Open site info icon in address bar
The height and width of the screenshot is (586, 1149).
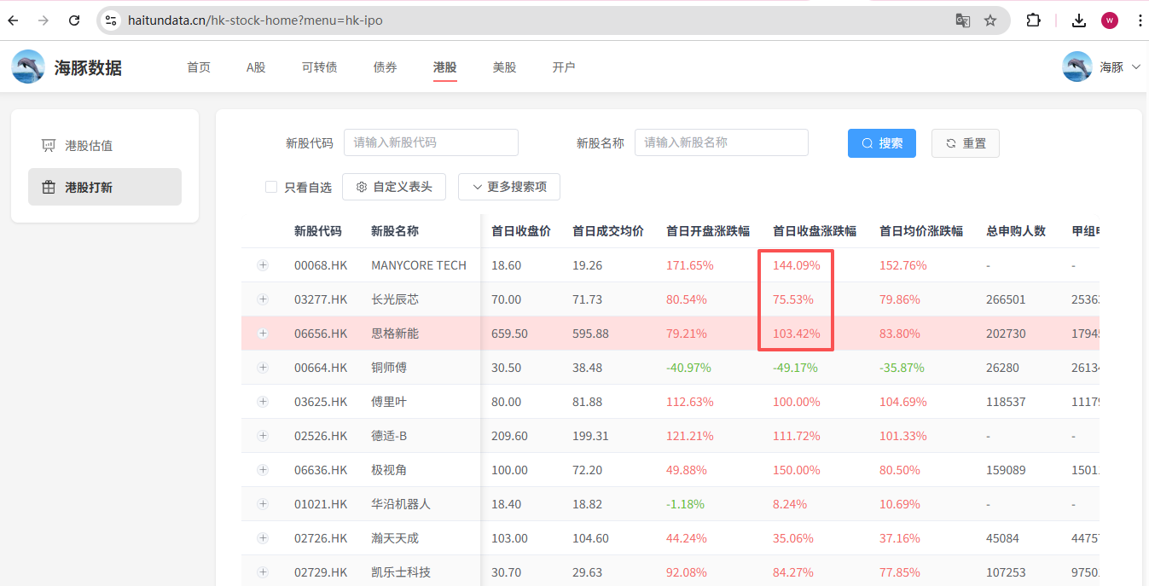tap(111, 20)
